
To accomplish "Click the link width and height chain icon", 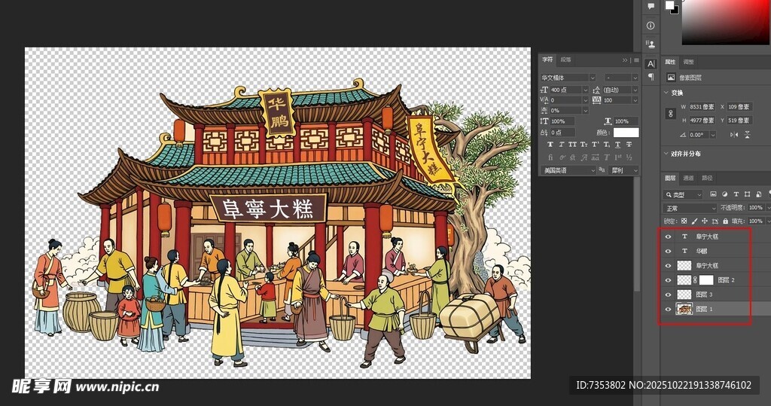I will [x=670, y=113].
